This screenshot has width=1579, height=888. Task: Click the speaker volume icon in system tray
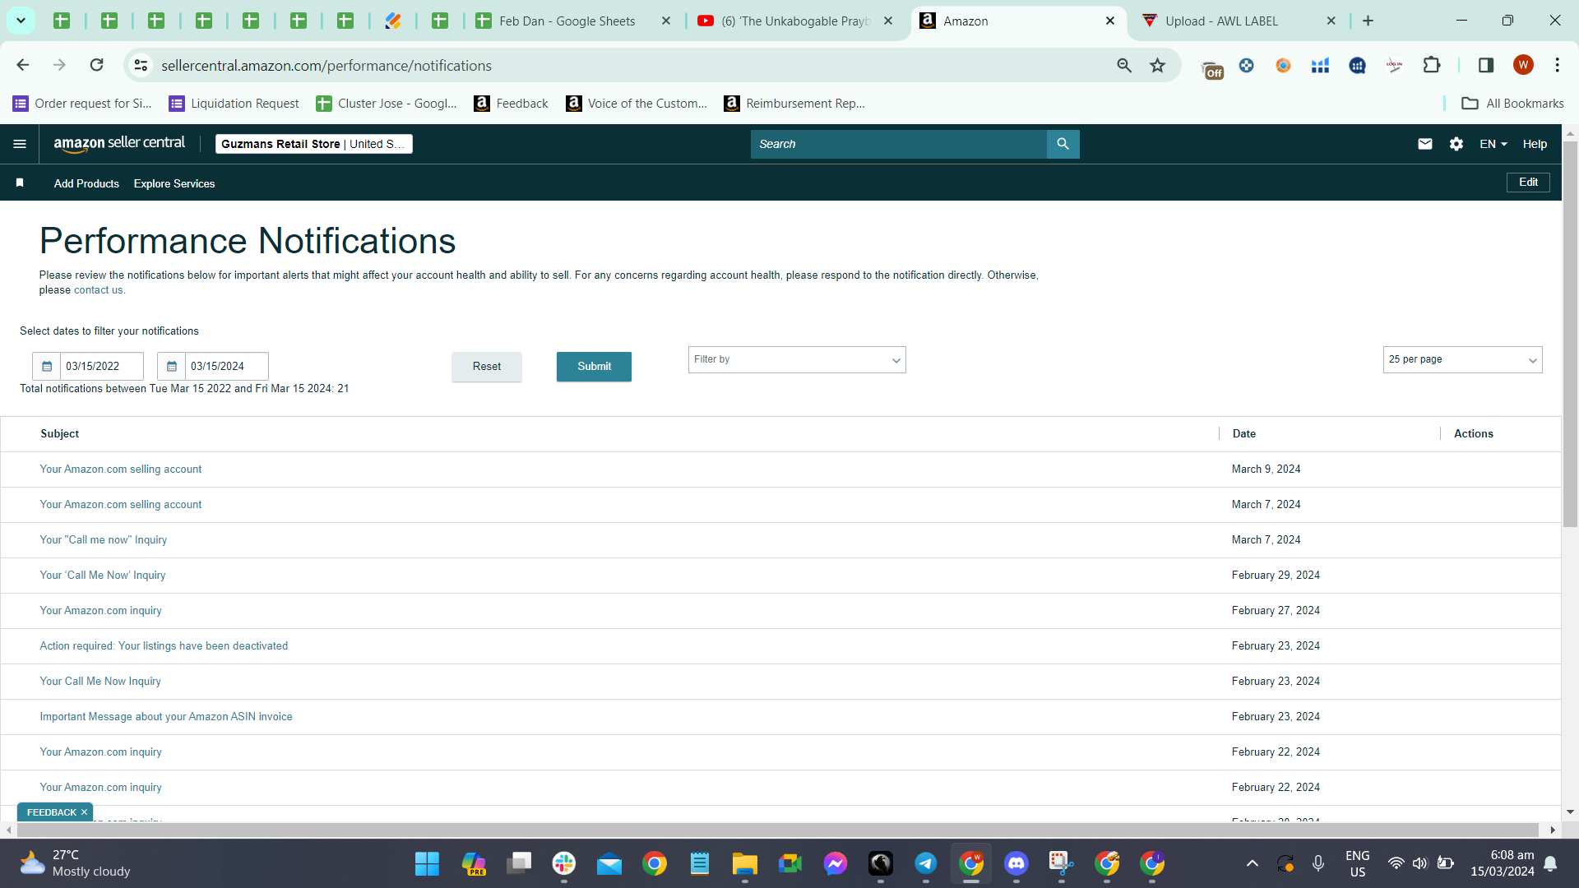click(1419, 863)
